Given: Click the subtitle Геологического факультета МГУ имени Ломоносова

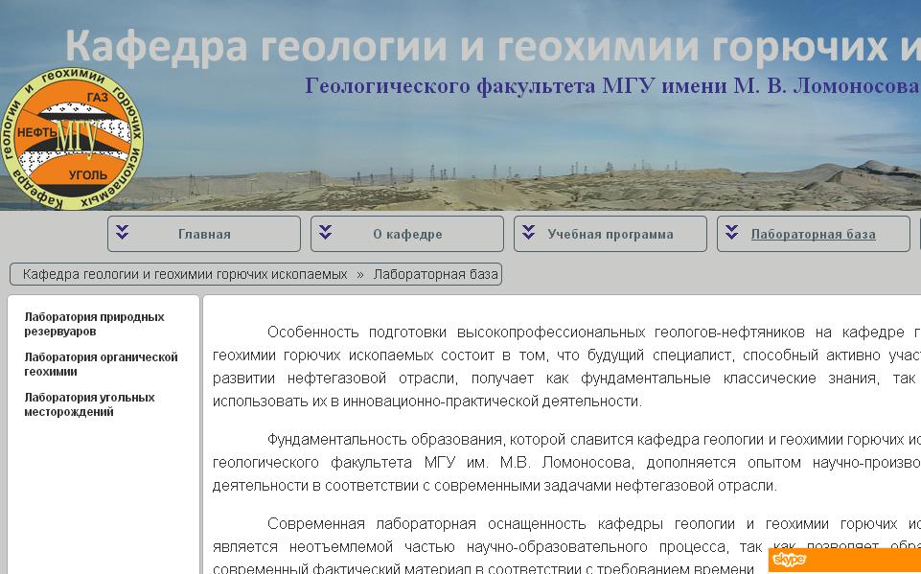Looking at the screenshot, I should [611, 86].
